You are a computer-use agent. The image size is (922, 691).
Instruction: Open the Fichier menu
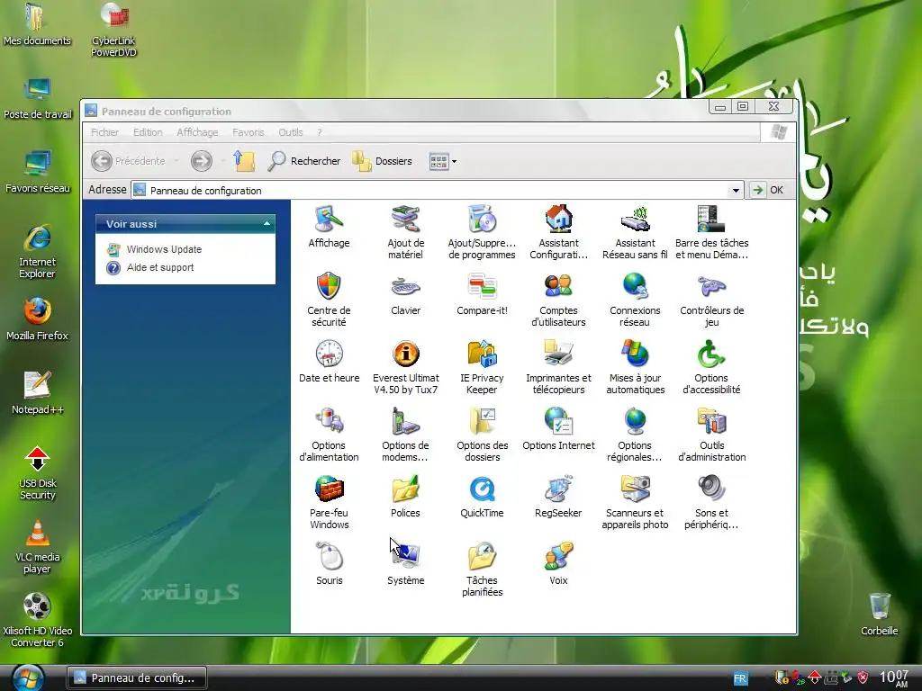pyautogui.click(x=104, y=132)
